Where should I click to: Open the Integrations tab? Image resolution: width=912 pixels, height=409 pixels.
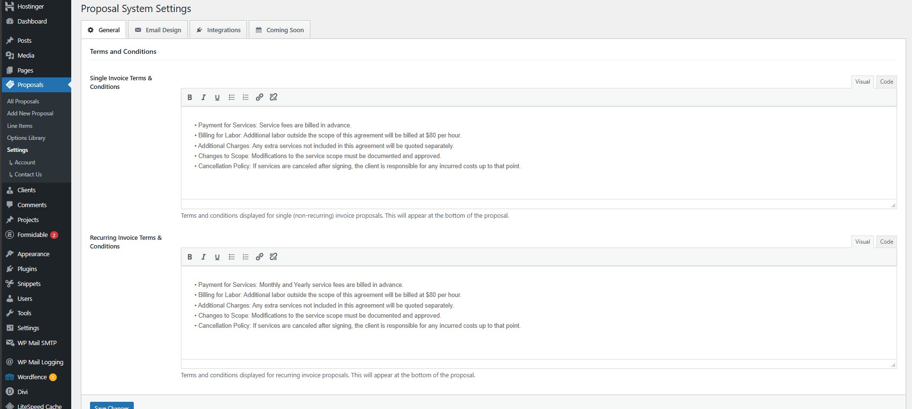(x=218, y=30)
